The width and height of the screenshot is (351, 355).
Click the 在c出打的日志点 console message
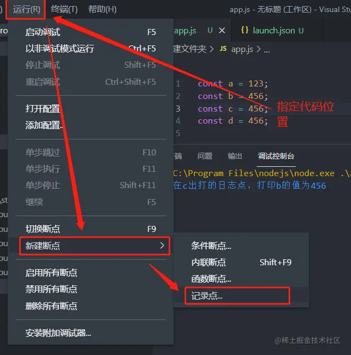[250, 185]
